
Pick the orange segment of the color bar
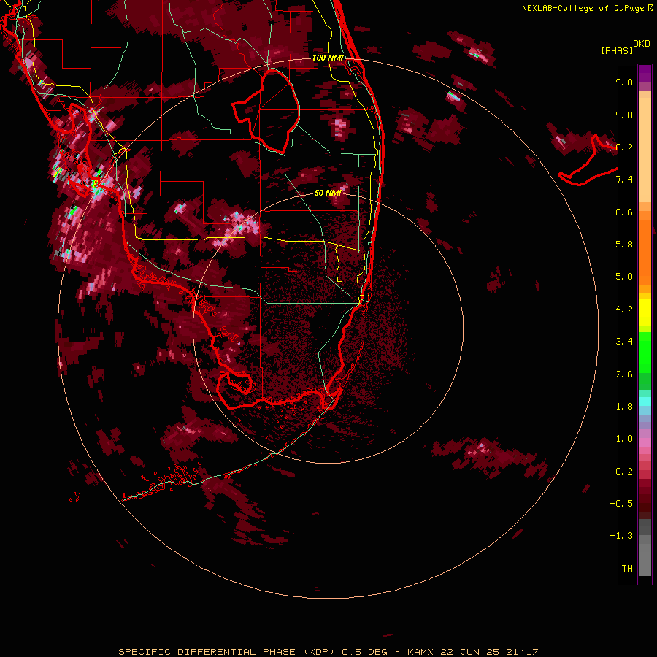coord(645,251)
